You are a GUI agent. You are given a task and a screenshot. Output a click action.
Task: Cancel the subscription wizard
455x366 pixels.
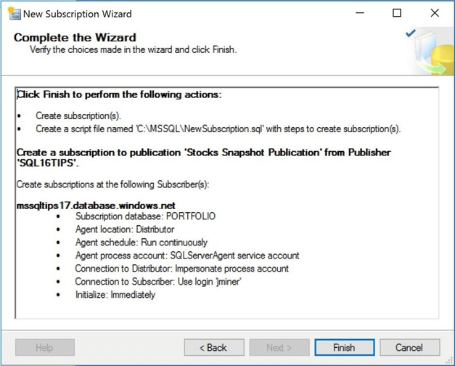point(409,348)
